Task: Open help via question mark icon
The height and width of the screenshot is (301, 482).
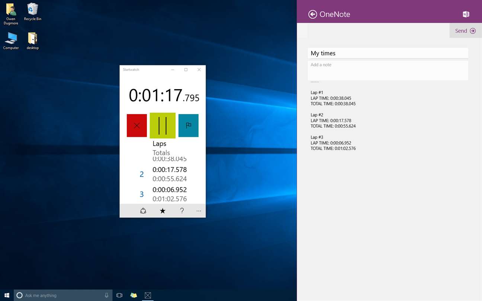Action: point(182,211)
